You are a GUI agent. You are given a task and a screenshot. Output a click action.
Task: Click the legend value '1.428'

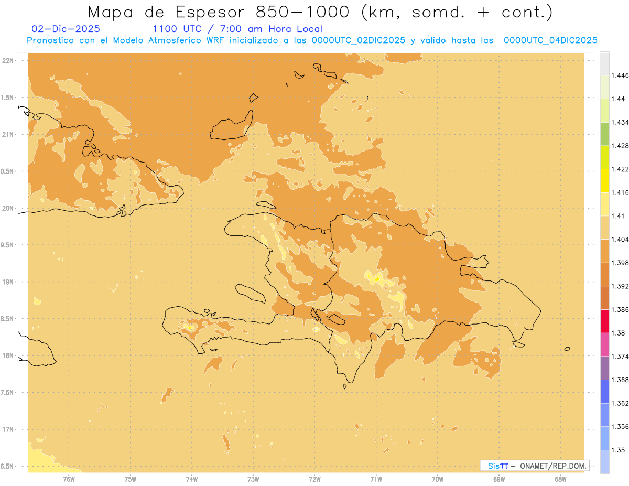(x=620, y=146)
